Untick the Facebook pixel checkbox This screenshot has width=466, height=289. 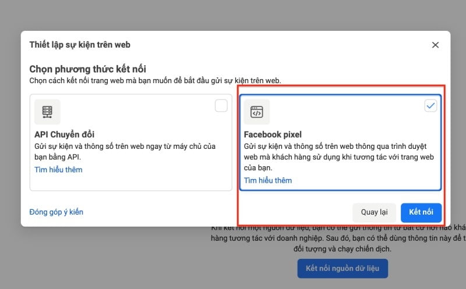pos(430,106)
